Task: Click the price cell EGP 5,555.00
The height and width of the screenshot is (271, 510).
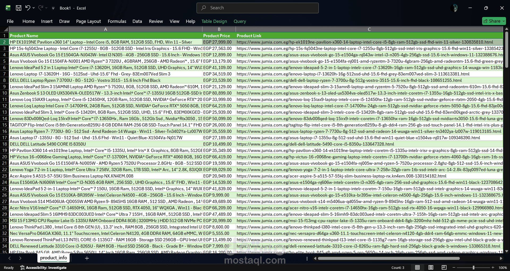Action: (x=219, y=233)
